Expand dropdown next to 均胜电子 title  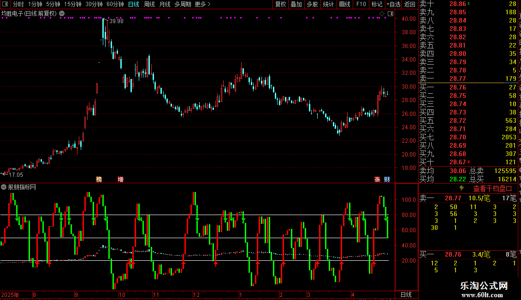[x=62, y=14]
